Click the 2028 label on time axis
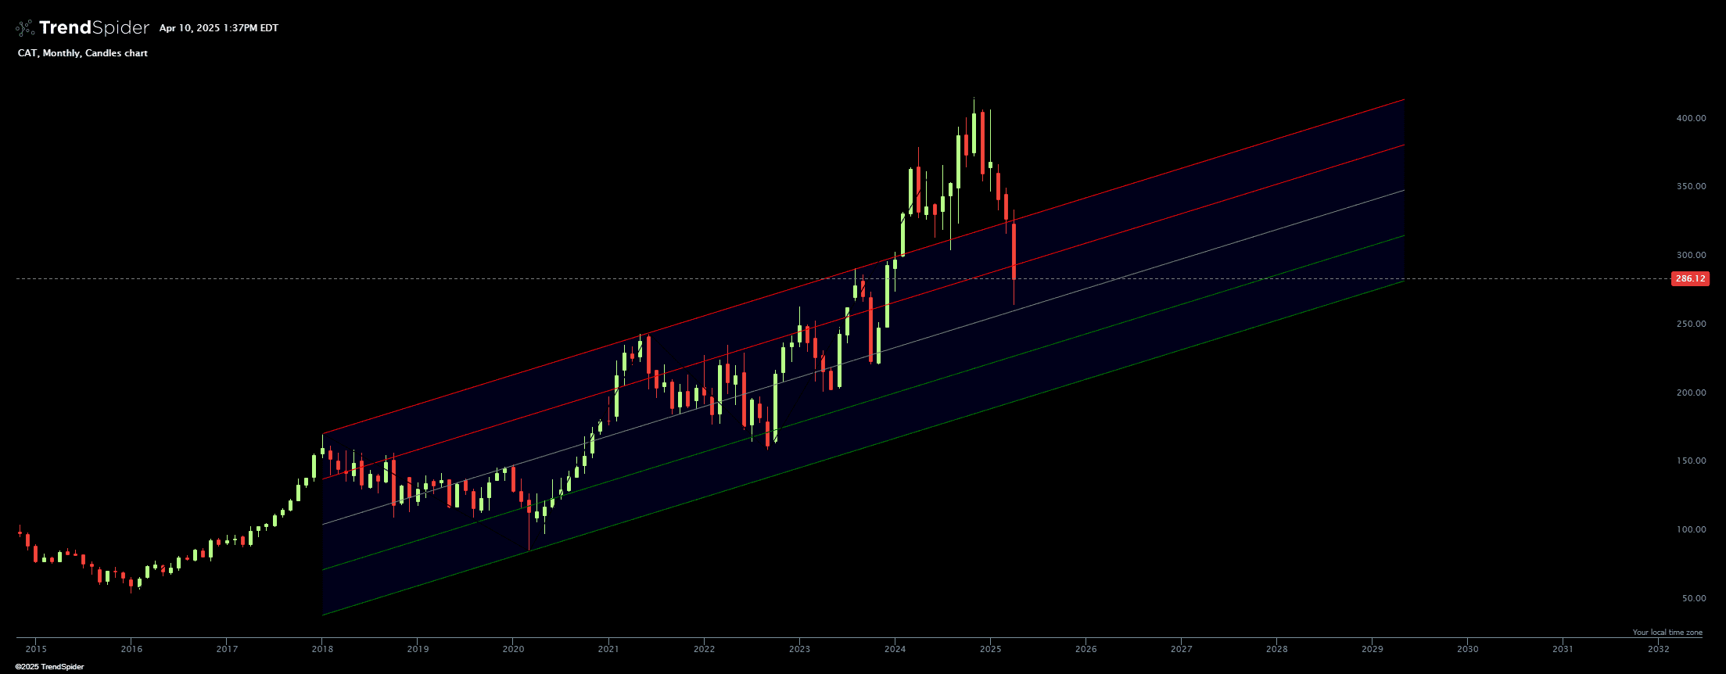Image resolution: width=1726 pixels, height=674 pixels. click(1276, 649)
